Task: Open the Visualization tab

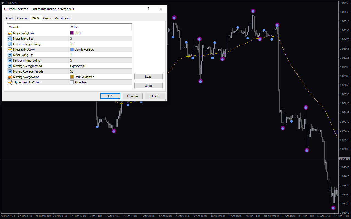Action: click(x=63, y=18)
